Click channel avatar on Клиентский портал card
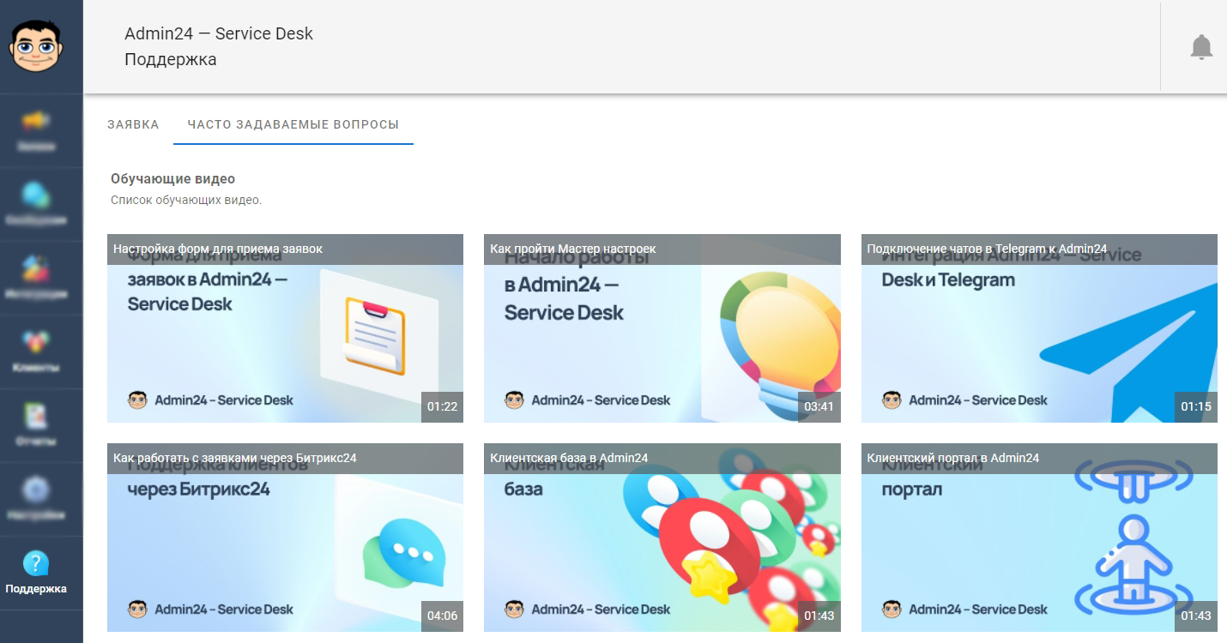The image size is (1227, 643). (x=892, y=609)
